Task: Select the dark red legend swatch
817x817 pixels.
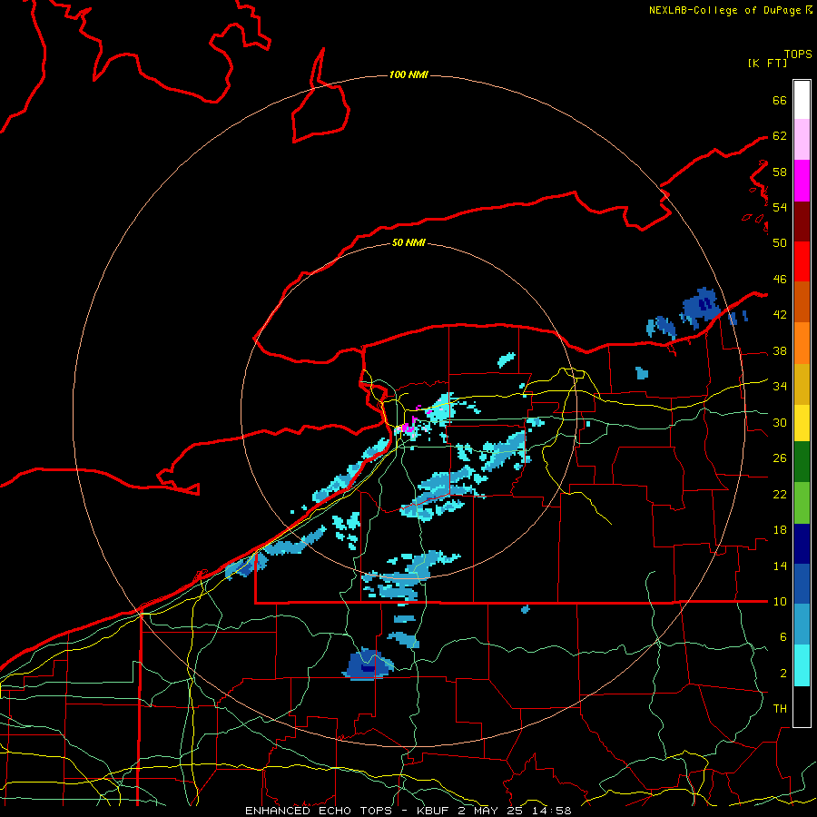Action: pyautogui.click(x=802, y=221)
